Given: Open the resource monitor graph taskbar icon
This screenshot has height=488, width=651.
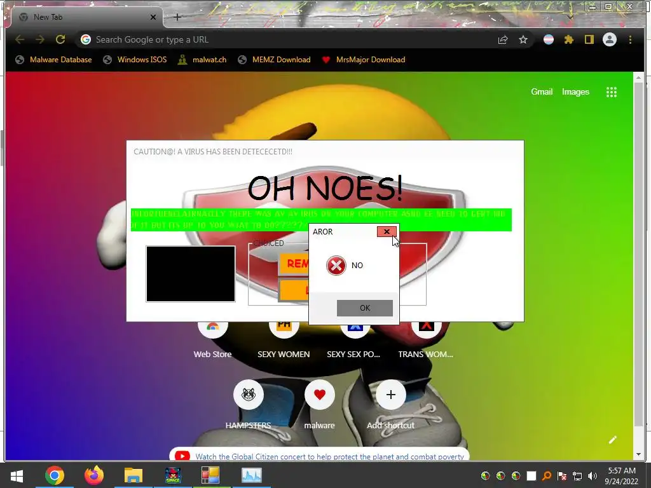Looking at the screenshot, I should click(x=252, y=475).
